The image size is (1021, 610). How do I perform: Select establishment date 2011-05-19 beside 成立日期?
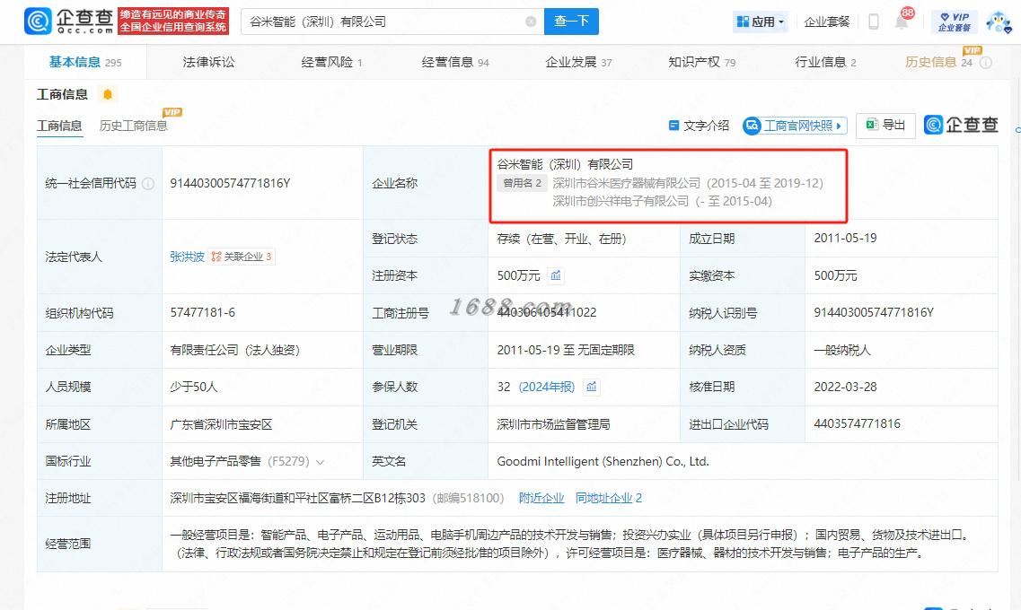[845, 238]
